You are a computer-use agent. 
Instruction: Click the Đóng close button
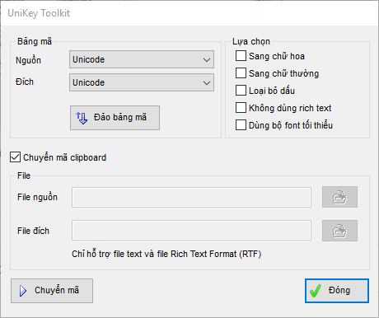point(337,291)
